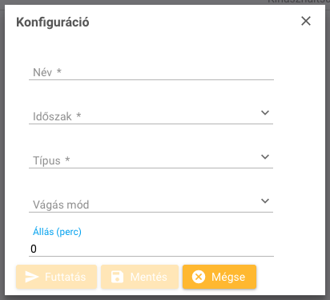330x300 pixels.
Task: Open the Típus select field
Action: click(151, 160)
